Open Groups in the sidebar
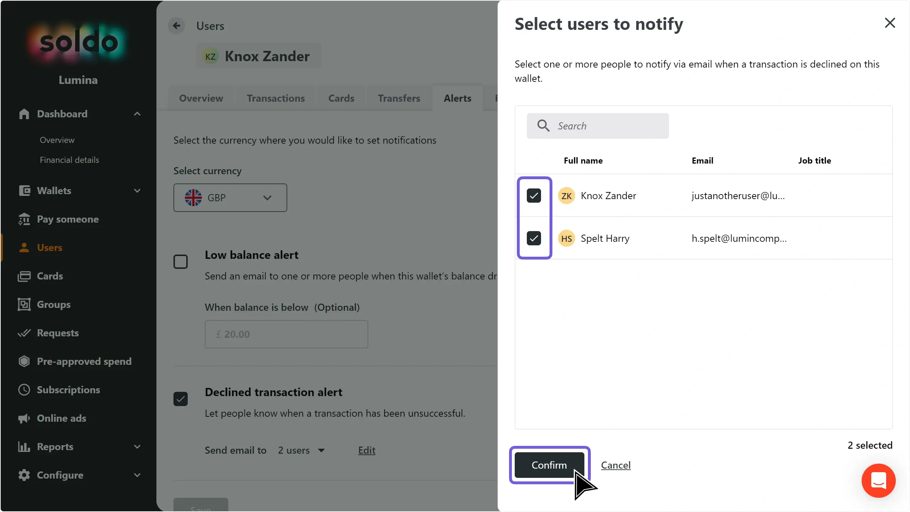Viewport: 910px width, 512px height. click(x=54, y=304)
